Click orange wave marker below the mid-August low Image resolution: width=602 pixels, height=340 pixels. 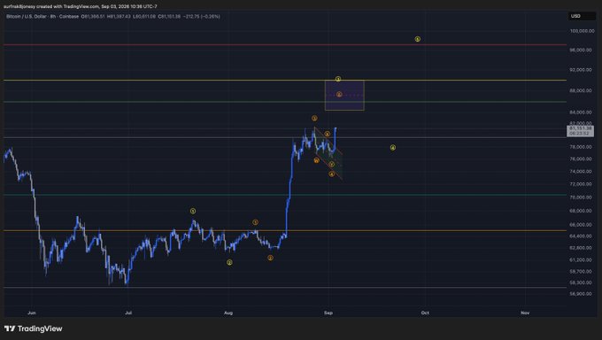coord(270,258)
